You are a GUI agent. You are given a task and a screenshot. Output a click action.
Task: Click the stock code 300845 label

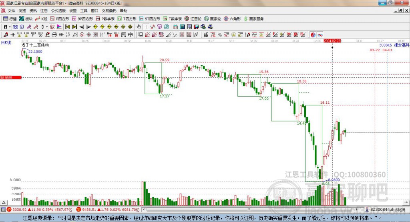tap(386, 45)
